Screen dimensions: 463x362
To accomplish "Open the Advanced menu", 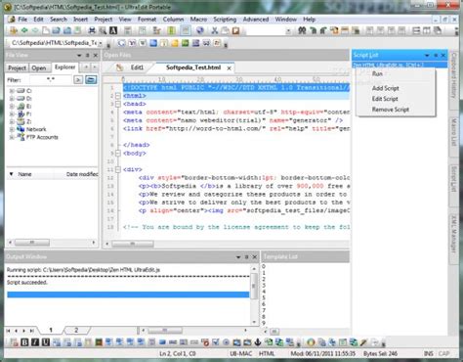I will click(x=256, y=20).
